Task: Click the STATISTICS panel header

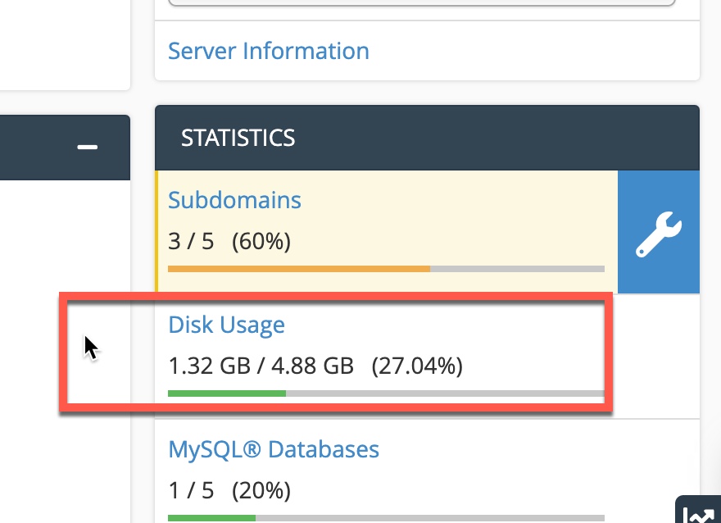Action: pos(427,138)
